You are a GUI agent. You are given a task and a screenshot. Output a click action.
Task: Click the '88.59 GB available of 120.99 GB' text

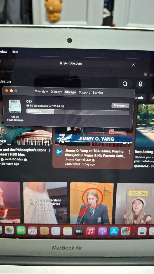coord(45,106)
